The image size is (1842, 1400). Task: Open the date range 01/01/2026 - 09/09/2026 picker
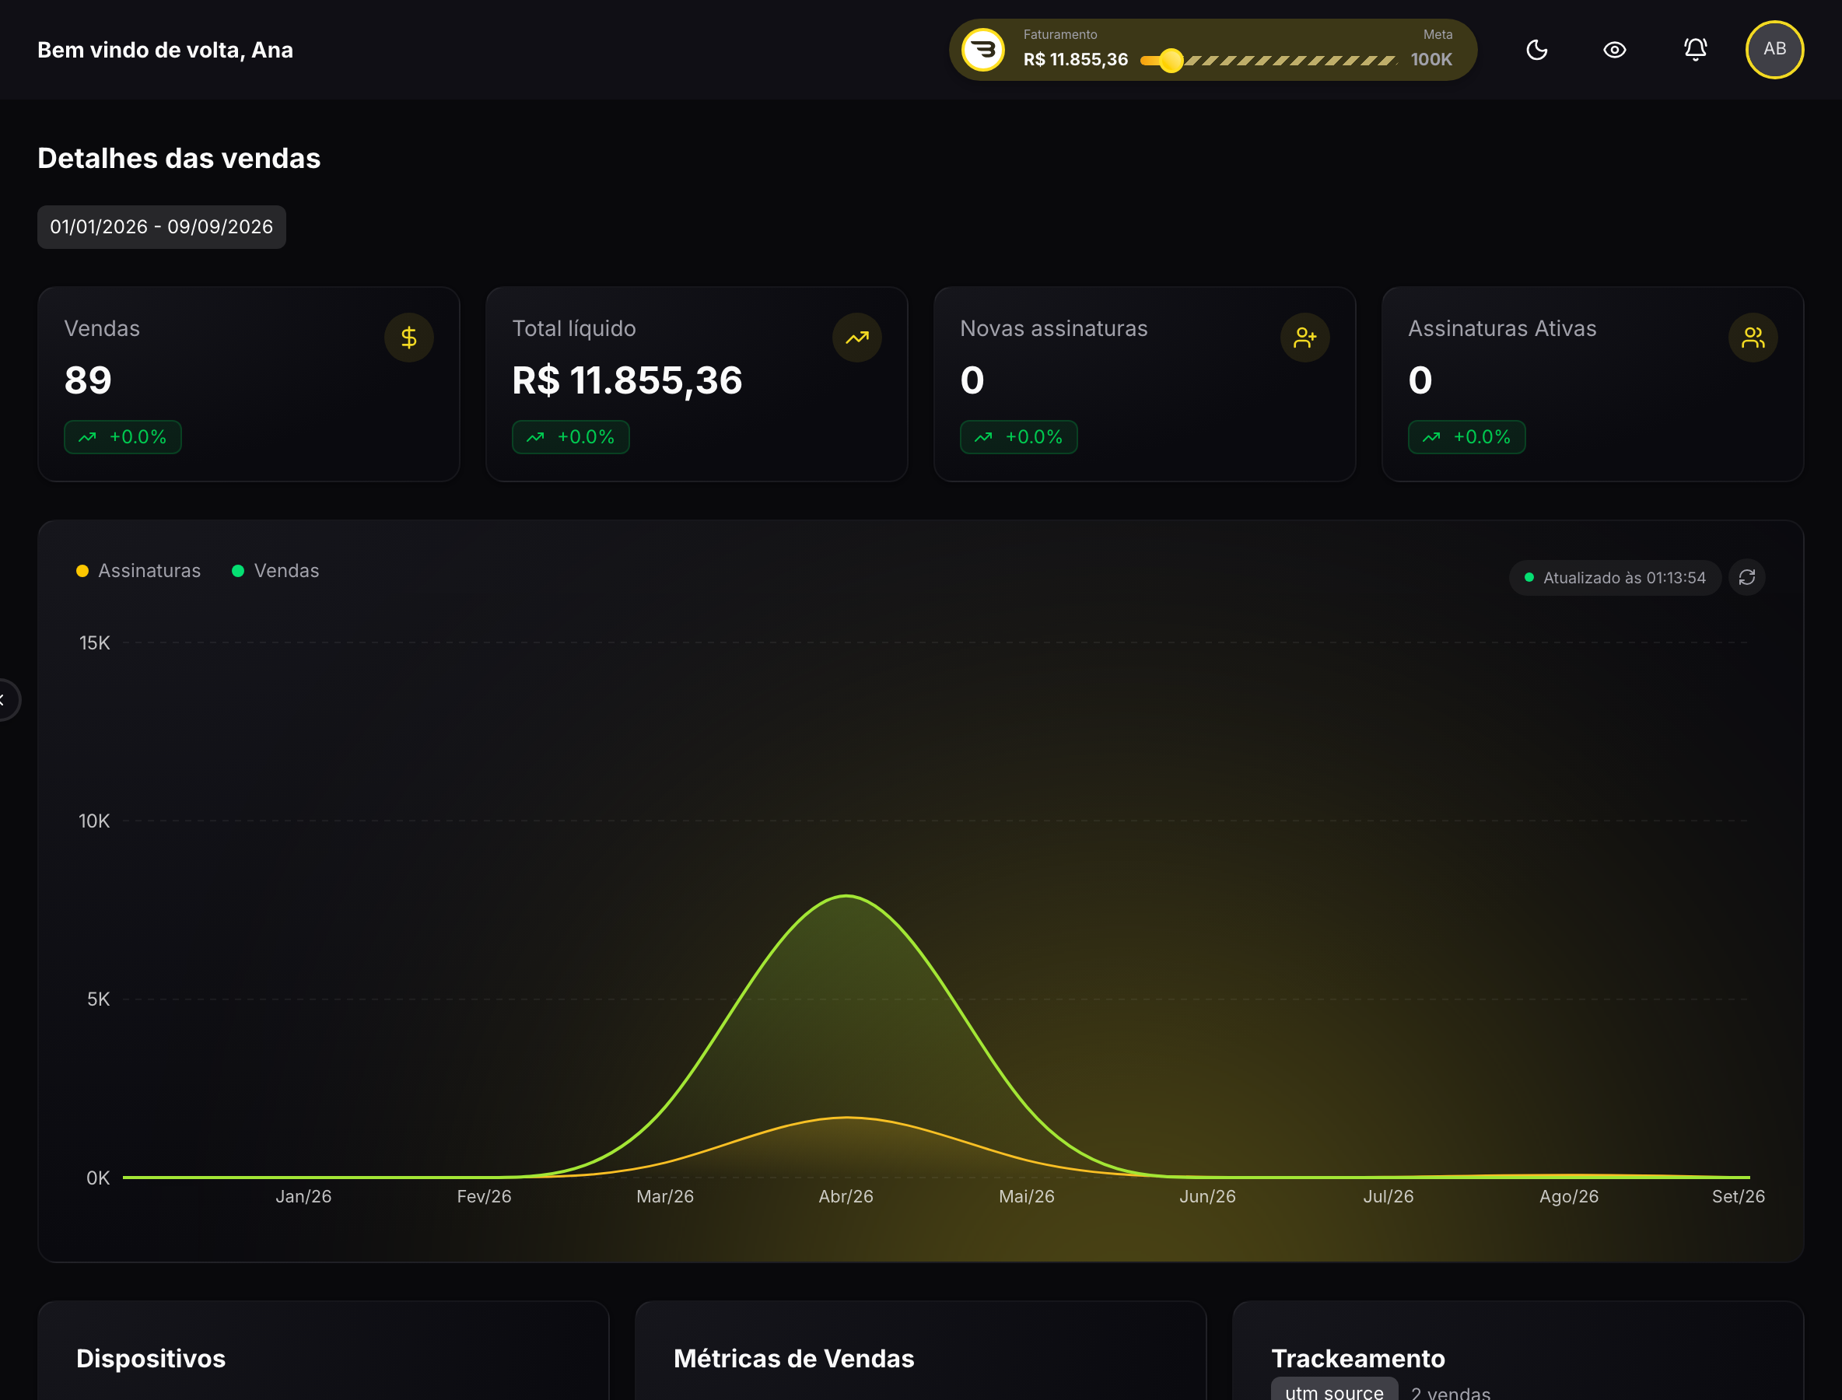coord(162,226)
